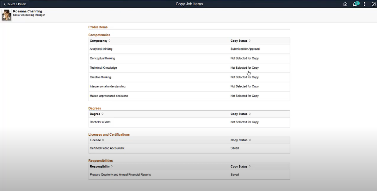
Task: Select the Conceptual thinking competency row
Action: click(x=189, y=59)
